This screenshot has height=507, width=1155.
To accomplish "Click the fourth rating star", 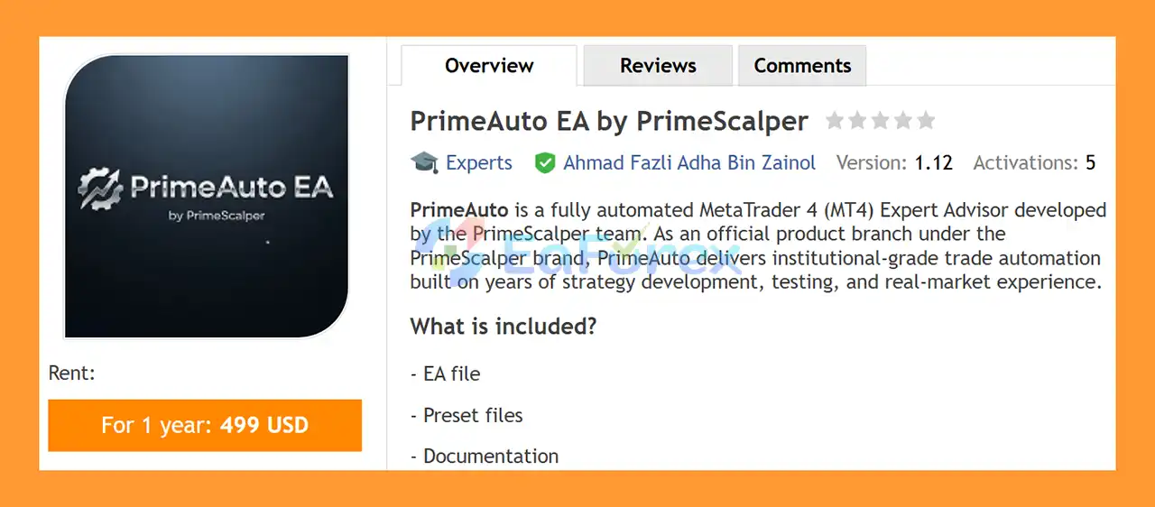I will [x=902, y=121].
